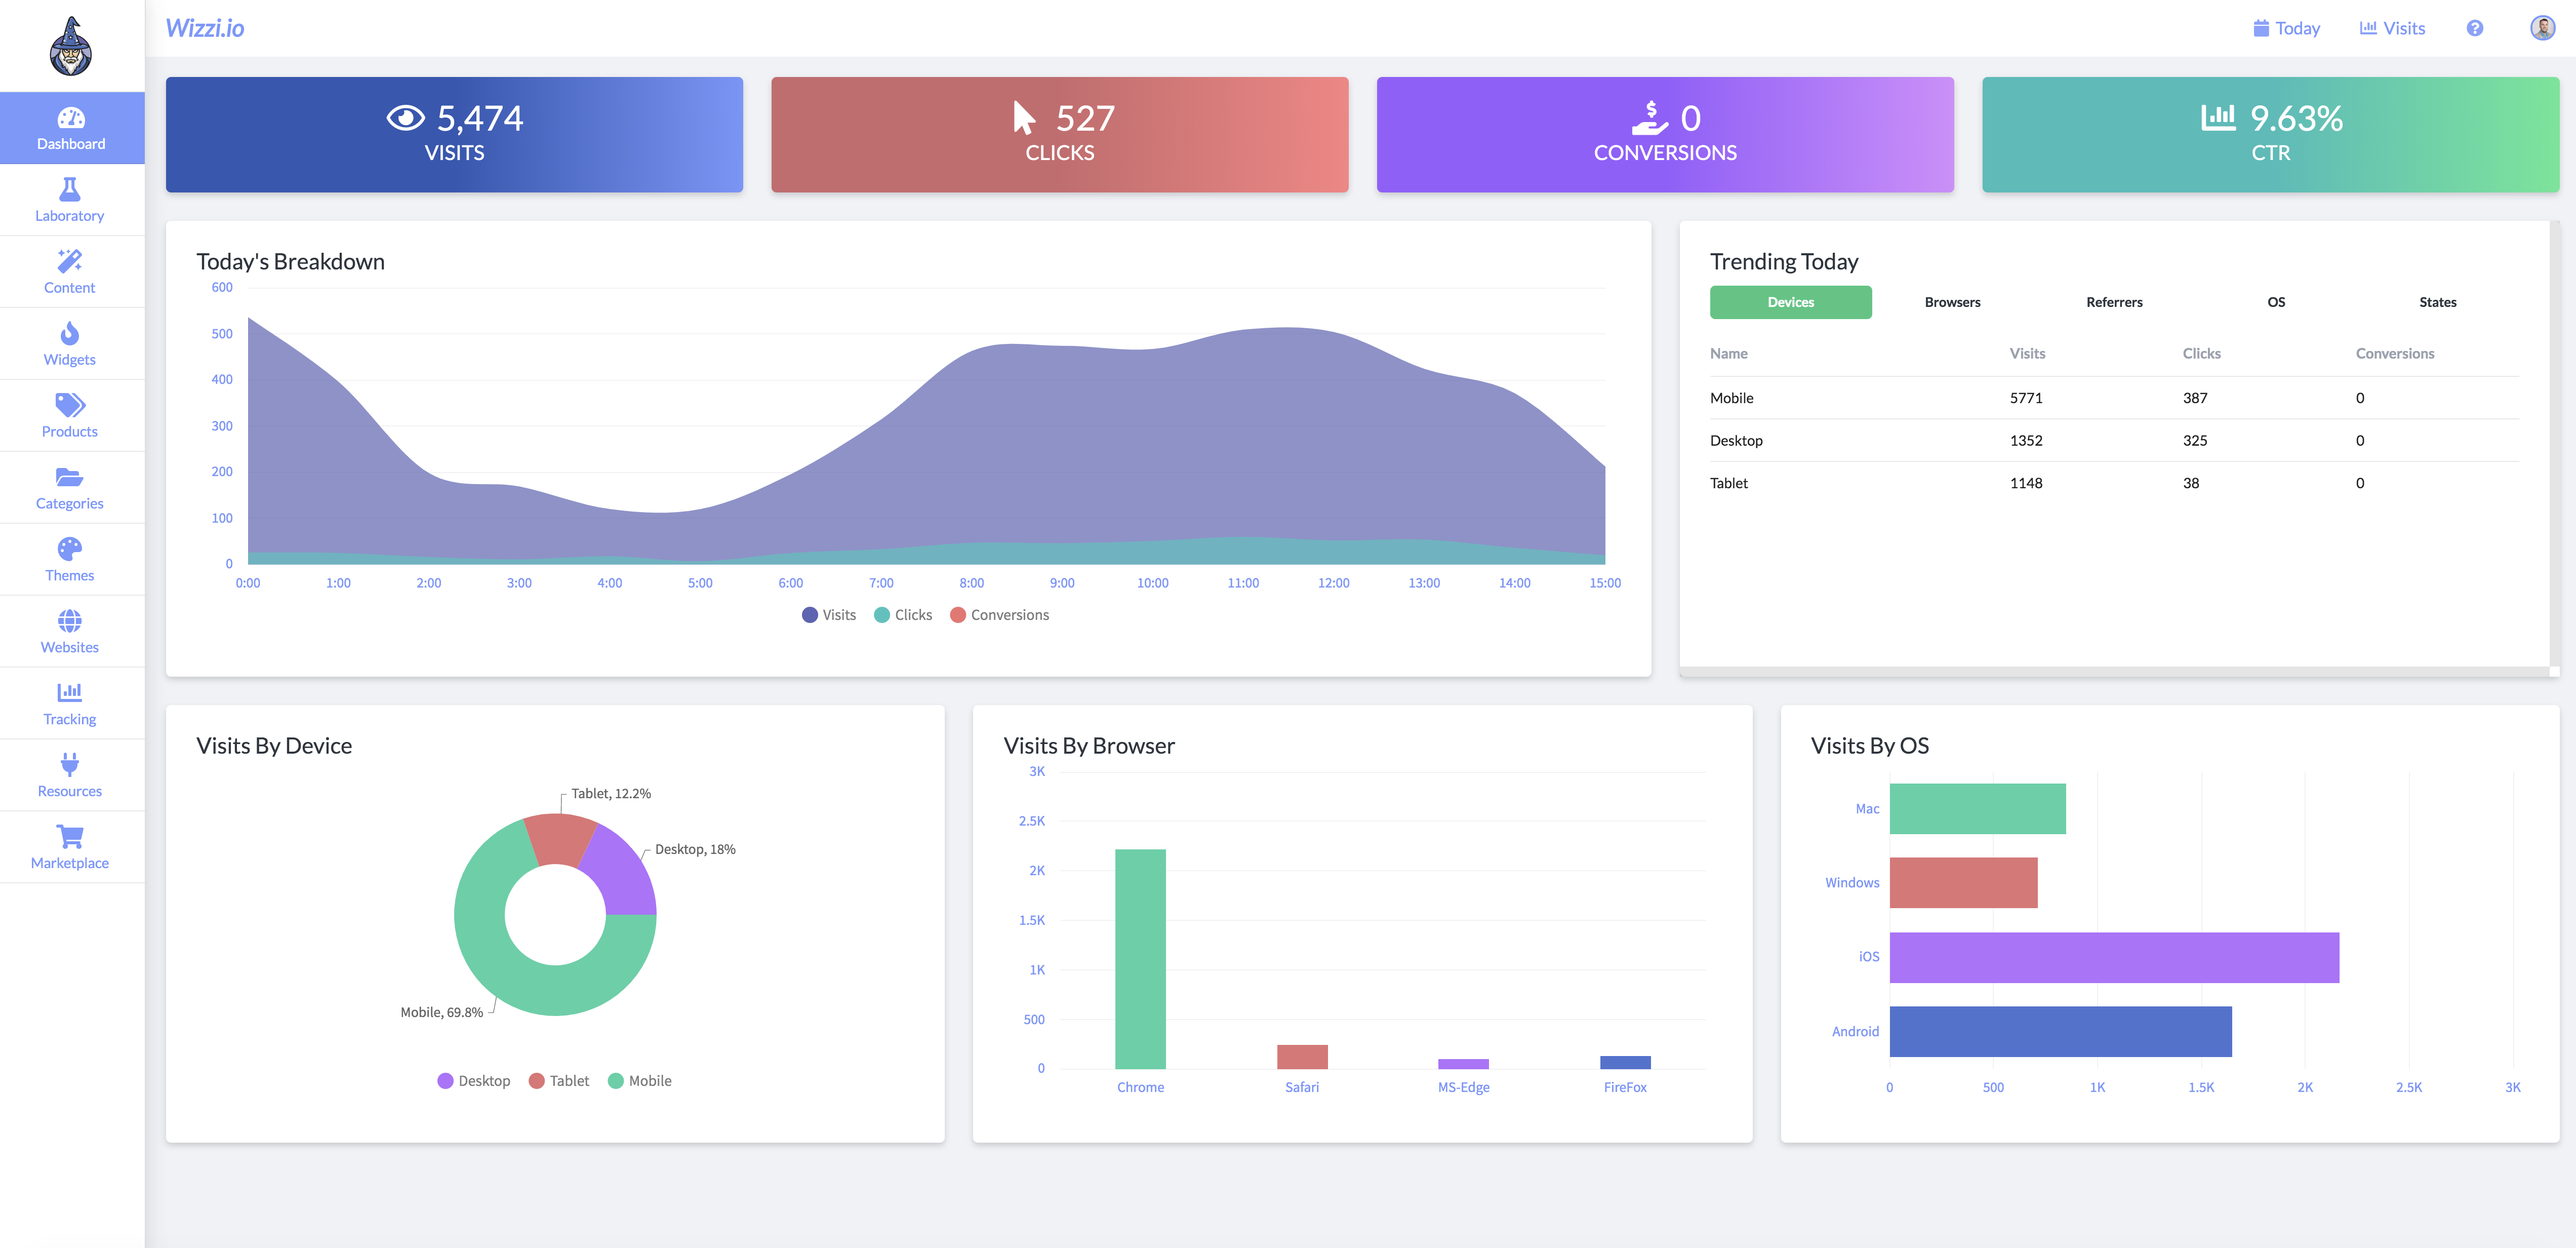This screenshot has width=2576, height=1248.
Task: Toggle Mobile in device chart legend
Action: click(x=640, y=1081)
